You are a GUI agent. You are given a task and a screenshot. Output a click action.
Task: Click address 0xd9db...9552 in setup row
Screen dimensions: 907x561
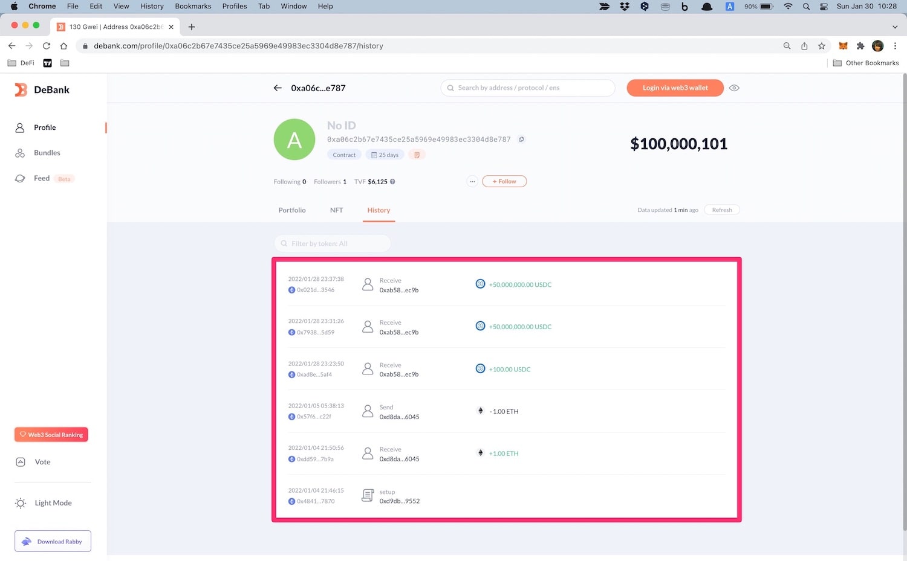(399, 501)
